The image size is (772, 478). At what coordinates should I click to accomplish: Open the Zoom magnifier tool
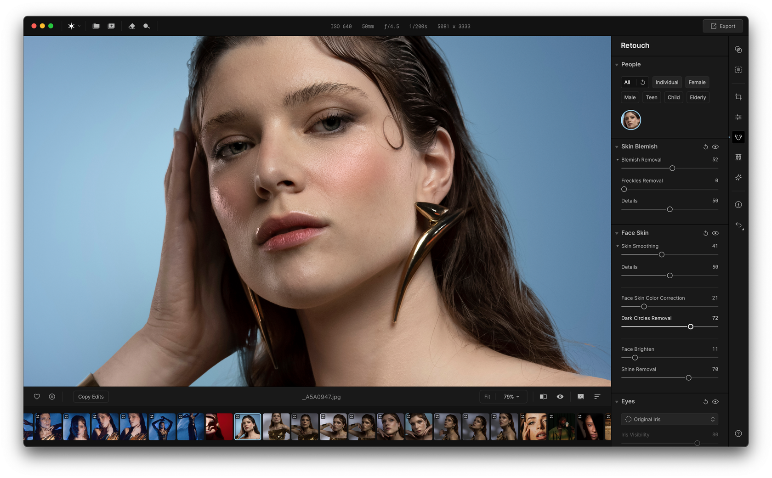click(x=146, y=26)
